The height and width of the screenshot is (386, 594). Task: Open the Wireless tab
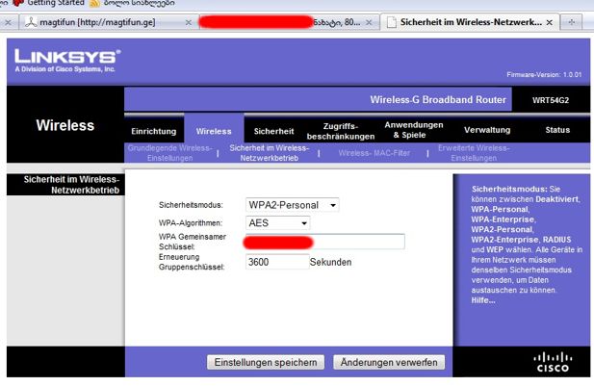coord(214,131)
